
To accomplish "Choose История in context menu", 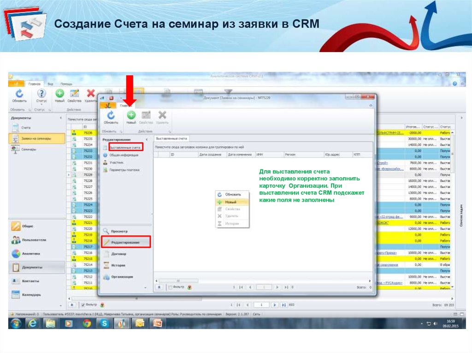I will click(232, 224).
